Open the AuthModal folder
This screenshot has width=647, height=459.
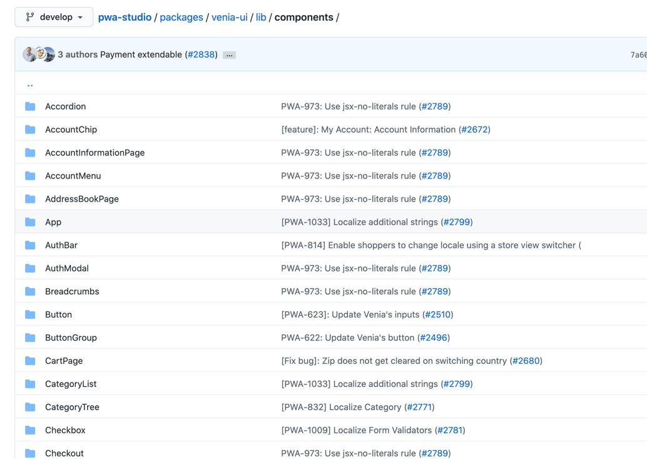point(67,268)
